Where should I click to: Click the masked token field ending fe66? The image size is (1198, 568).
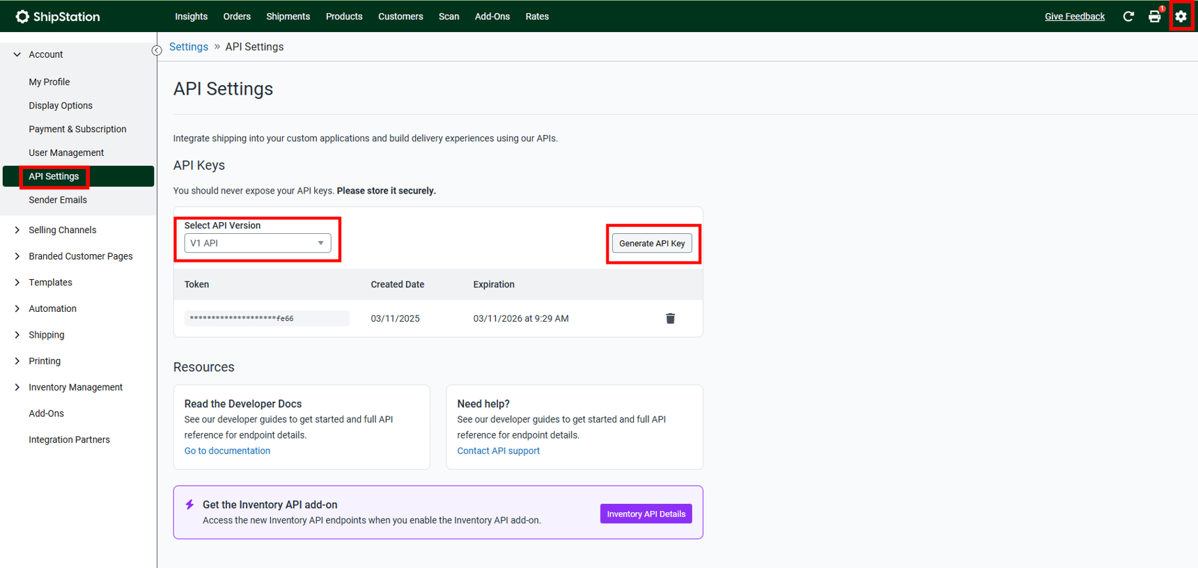pos(267,318)
